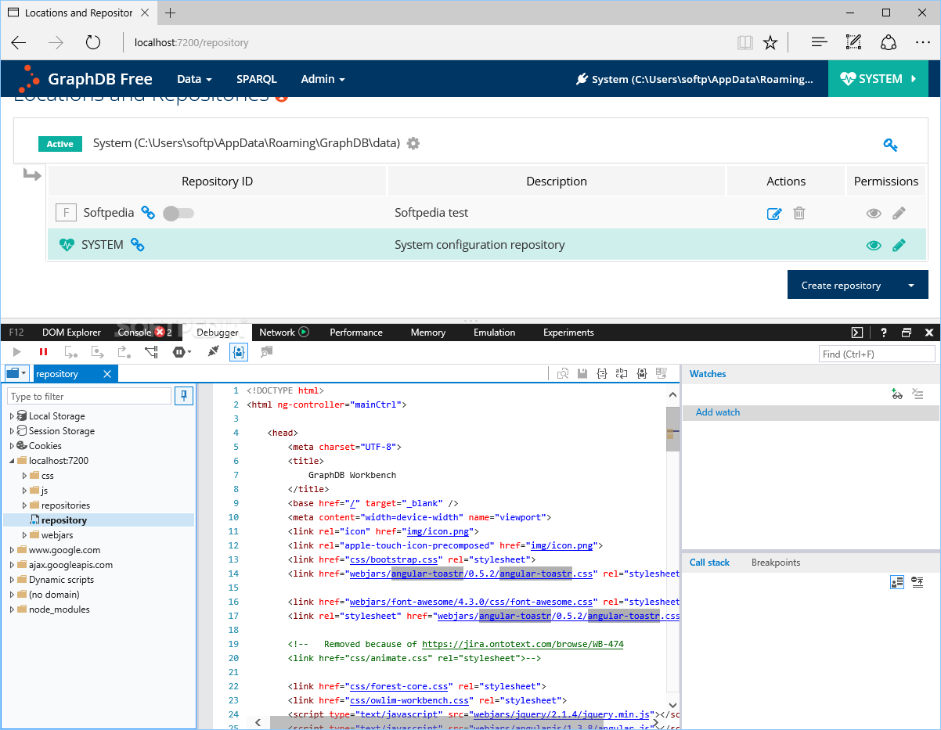Switch to the Performance tab
The height and width of the screenshot is (730, 941).
click(x=356, y=333)
